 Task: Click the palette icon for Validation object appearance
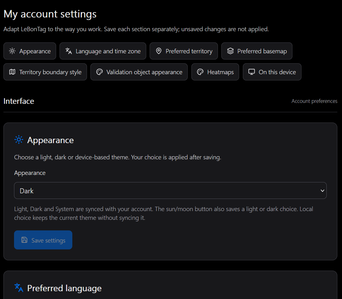(x=99, y=72)
